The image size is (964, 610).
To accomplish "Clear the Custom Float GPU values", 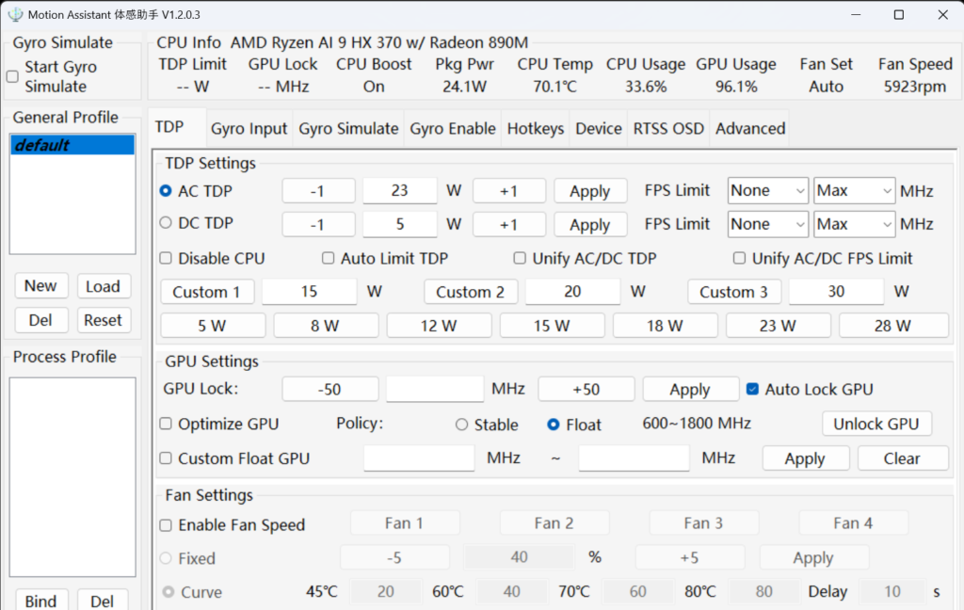I will point(903,458).
